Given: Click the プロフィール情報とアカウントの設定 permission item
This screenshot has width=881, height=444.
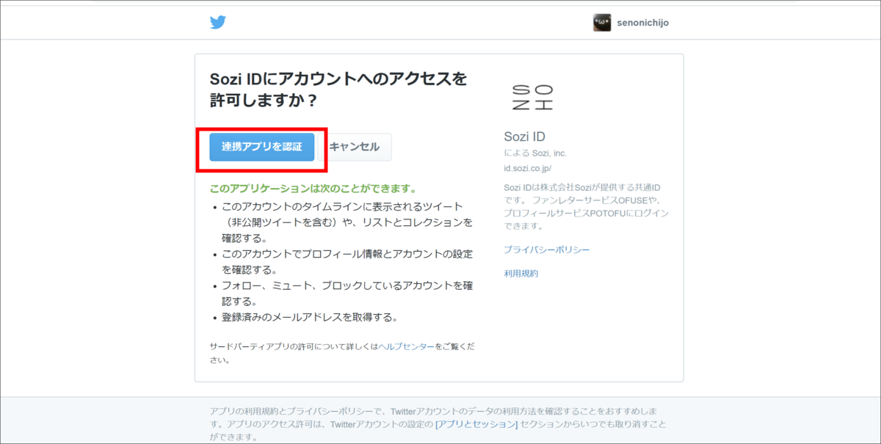Looking at the screenshot, I should coord(347,262).
